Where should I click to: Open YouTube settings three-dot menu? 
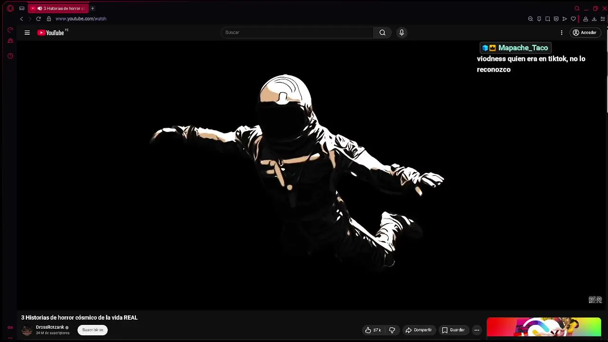pos(561,32)
